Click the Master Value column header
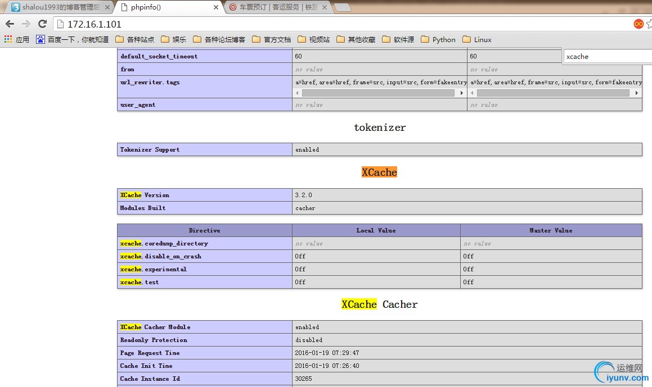The height and width of the screenshot is (387, 652). (x=551, y=230)
